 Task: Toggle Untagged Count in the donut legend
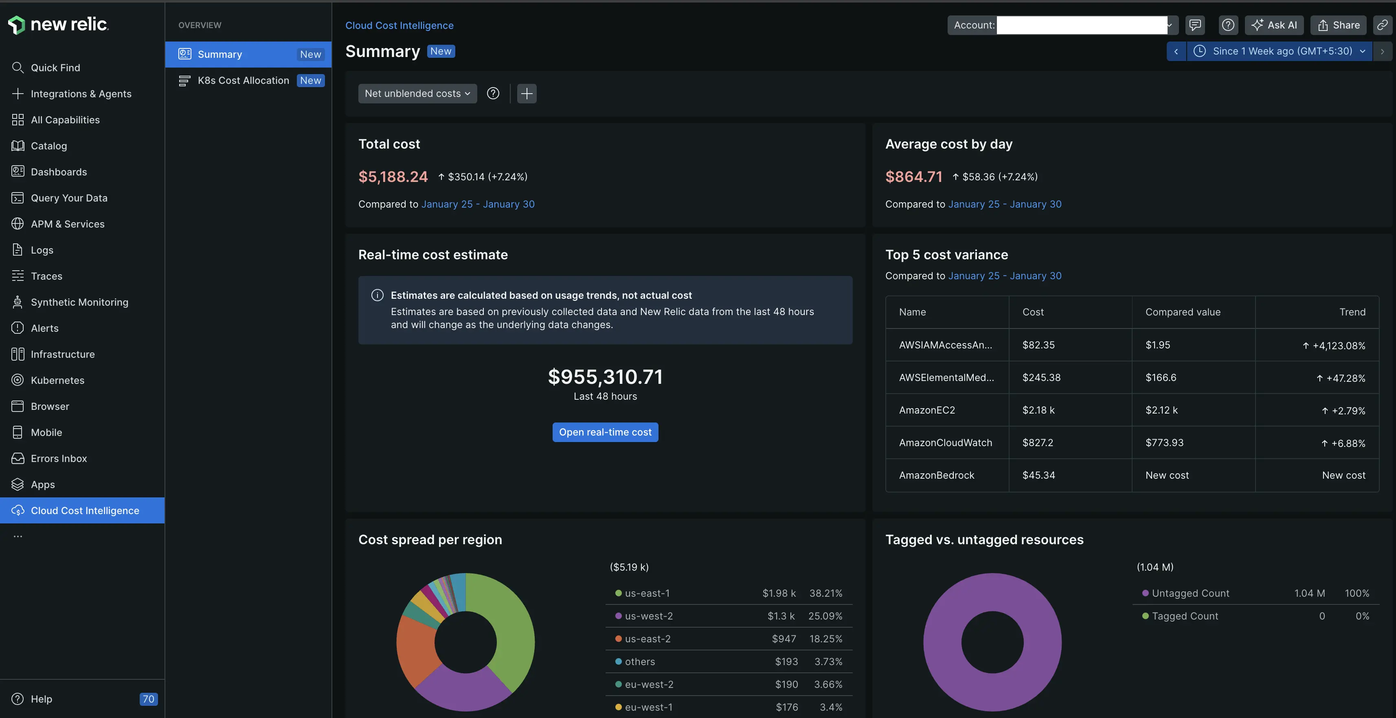1190,593
